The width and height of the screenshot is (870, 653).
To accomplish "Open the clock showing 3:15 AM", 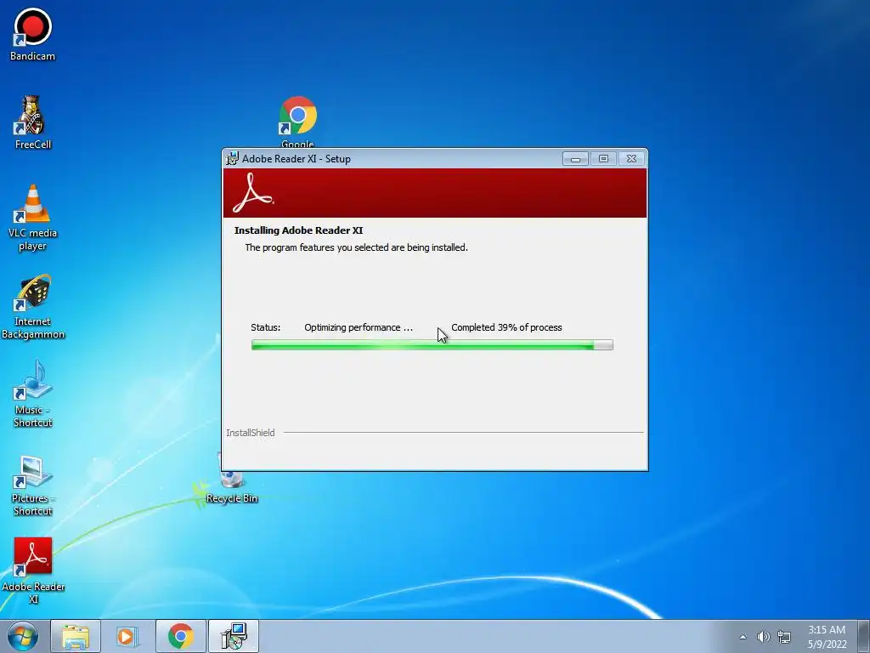I will pyautogui.click(x=827, y=636).
